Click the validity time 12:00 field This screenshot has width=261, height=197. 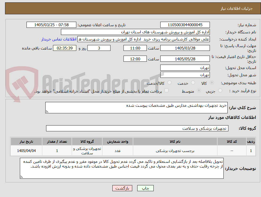[x=135, y=59]
